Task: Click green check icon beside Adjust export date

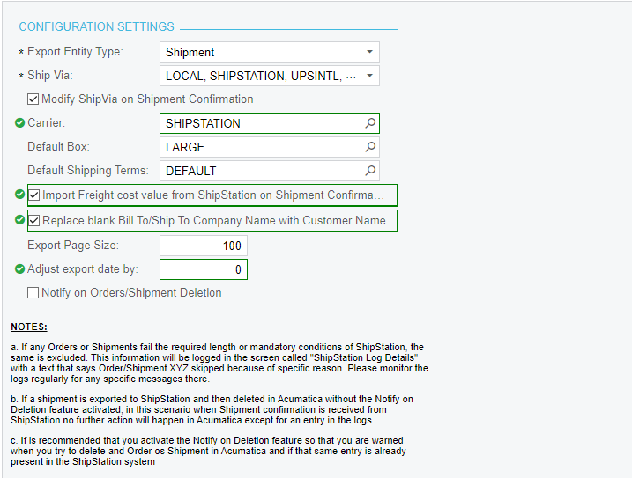Action: pyautogui.click(x=19, y=268)
